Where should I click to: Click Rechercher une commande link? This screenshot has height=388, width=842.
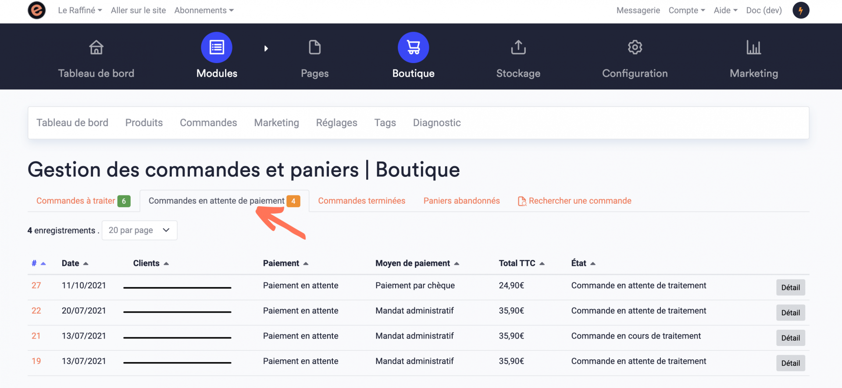[x=579, y=201]
